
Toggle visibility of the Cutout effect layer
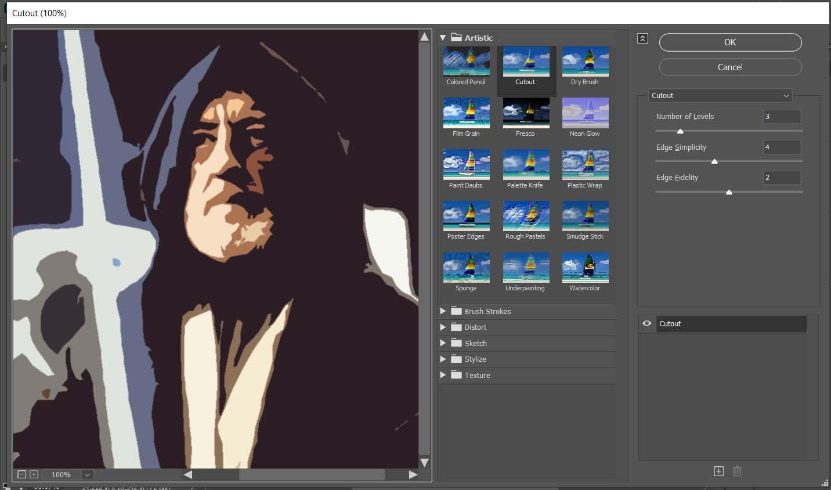coord(646,323)
